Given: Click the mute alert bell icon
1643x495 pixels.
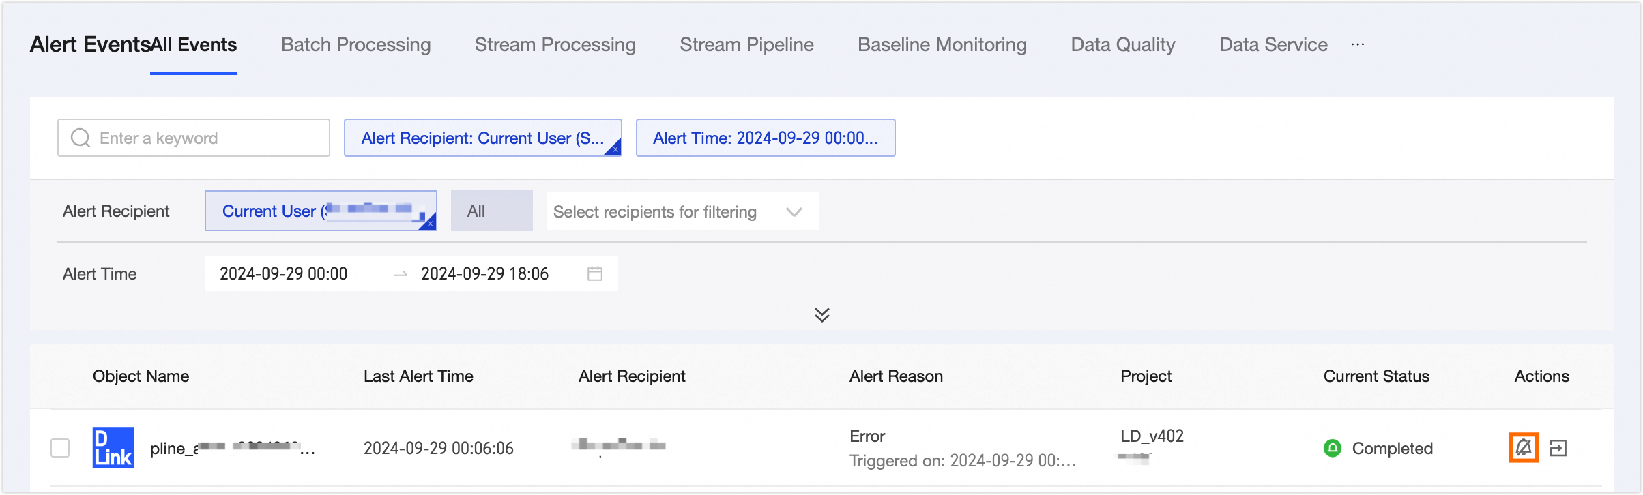Looking at the screenshot, I should pyautogui.click(x=1523, y=448).
